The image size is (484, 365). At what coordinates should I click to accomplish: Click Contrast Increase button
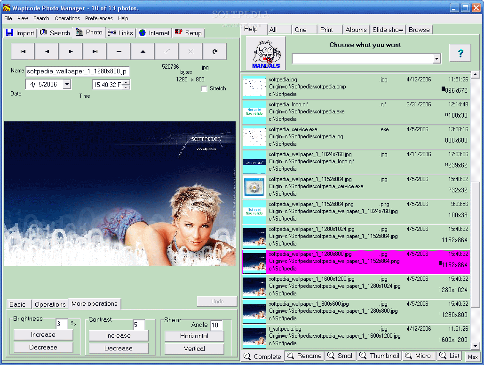[119, 336]
